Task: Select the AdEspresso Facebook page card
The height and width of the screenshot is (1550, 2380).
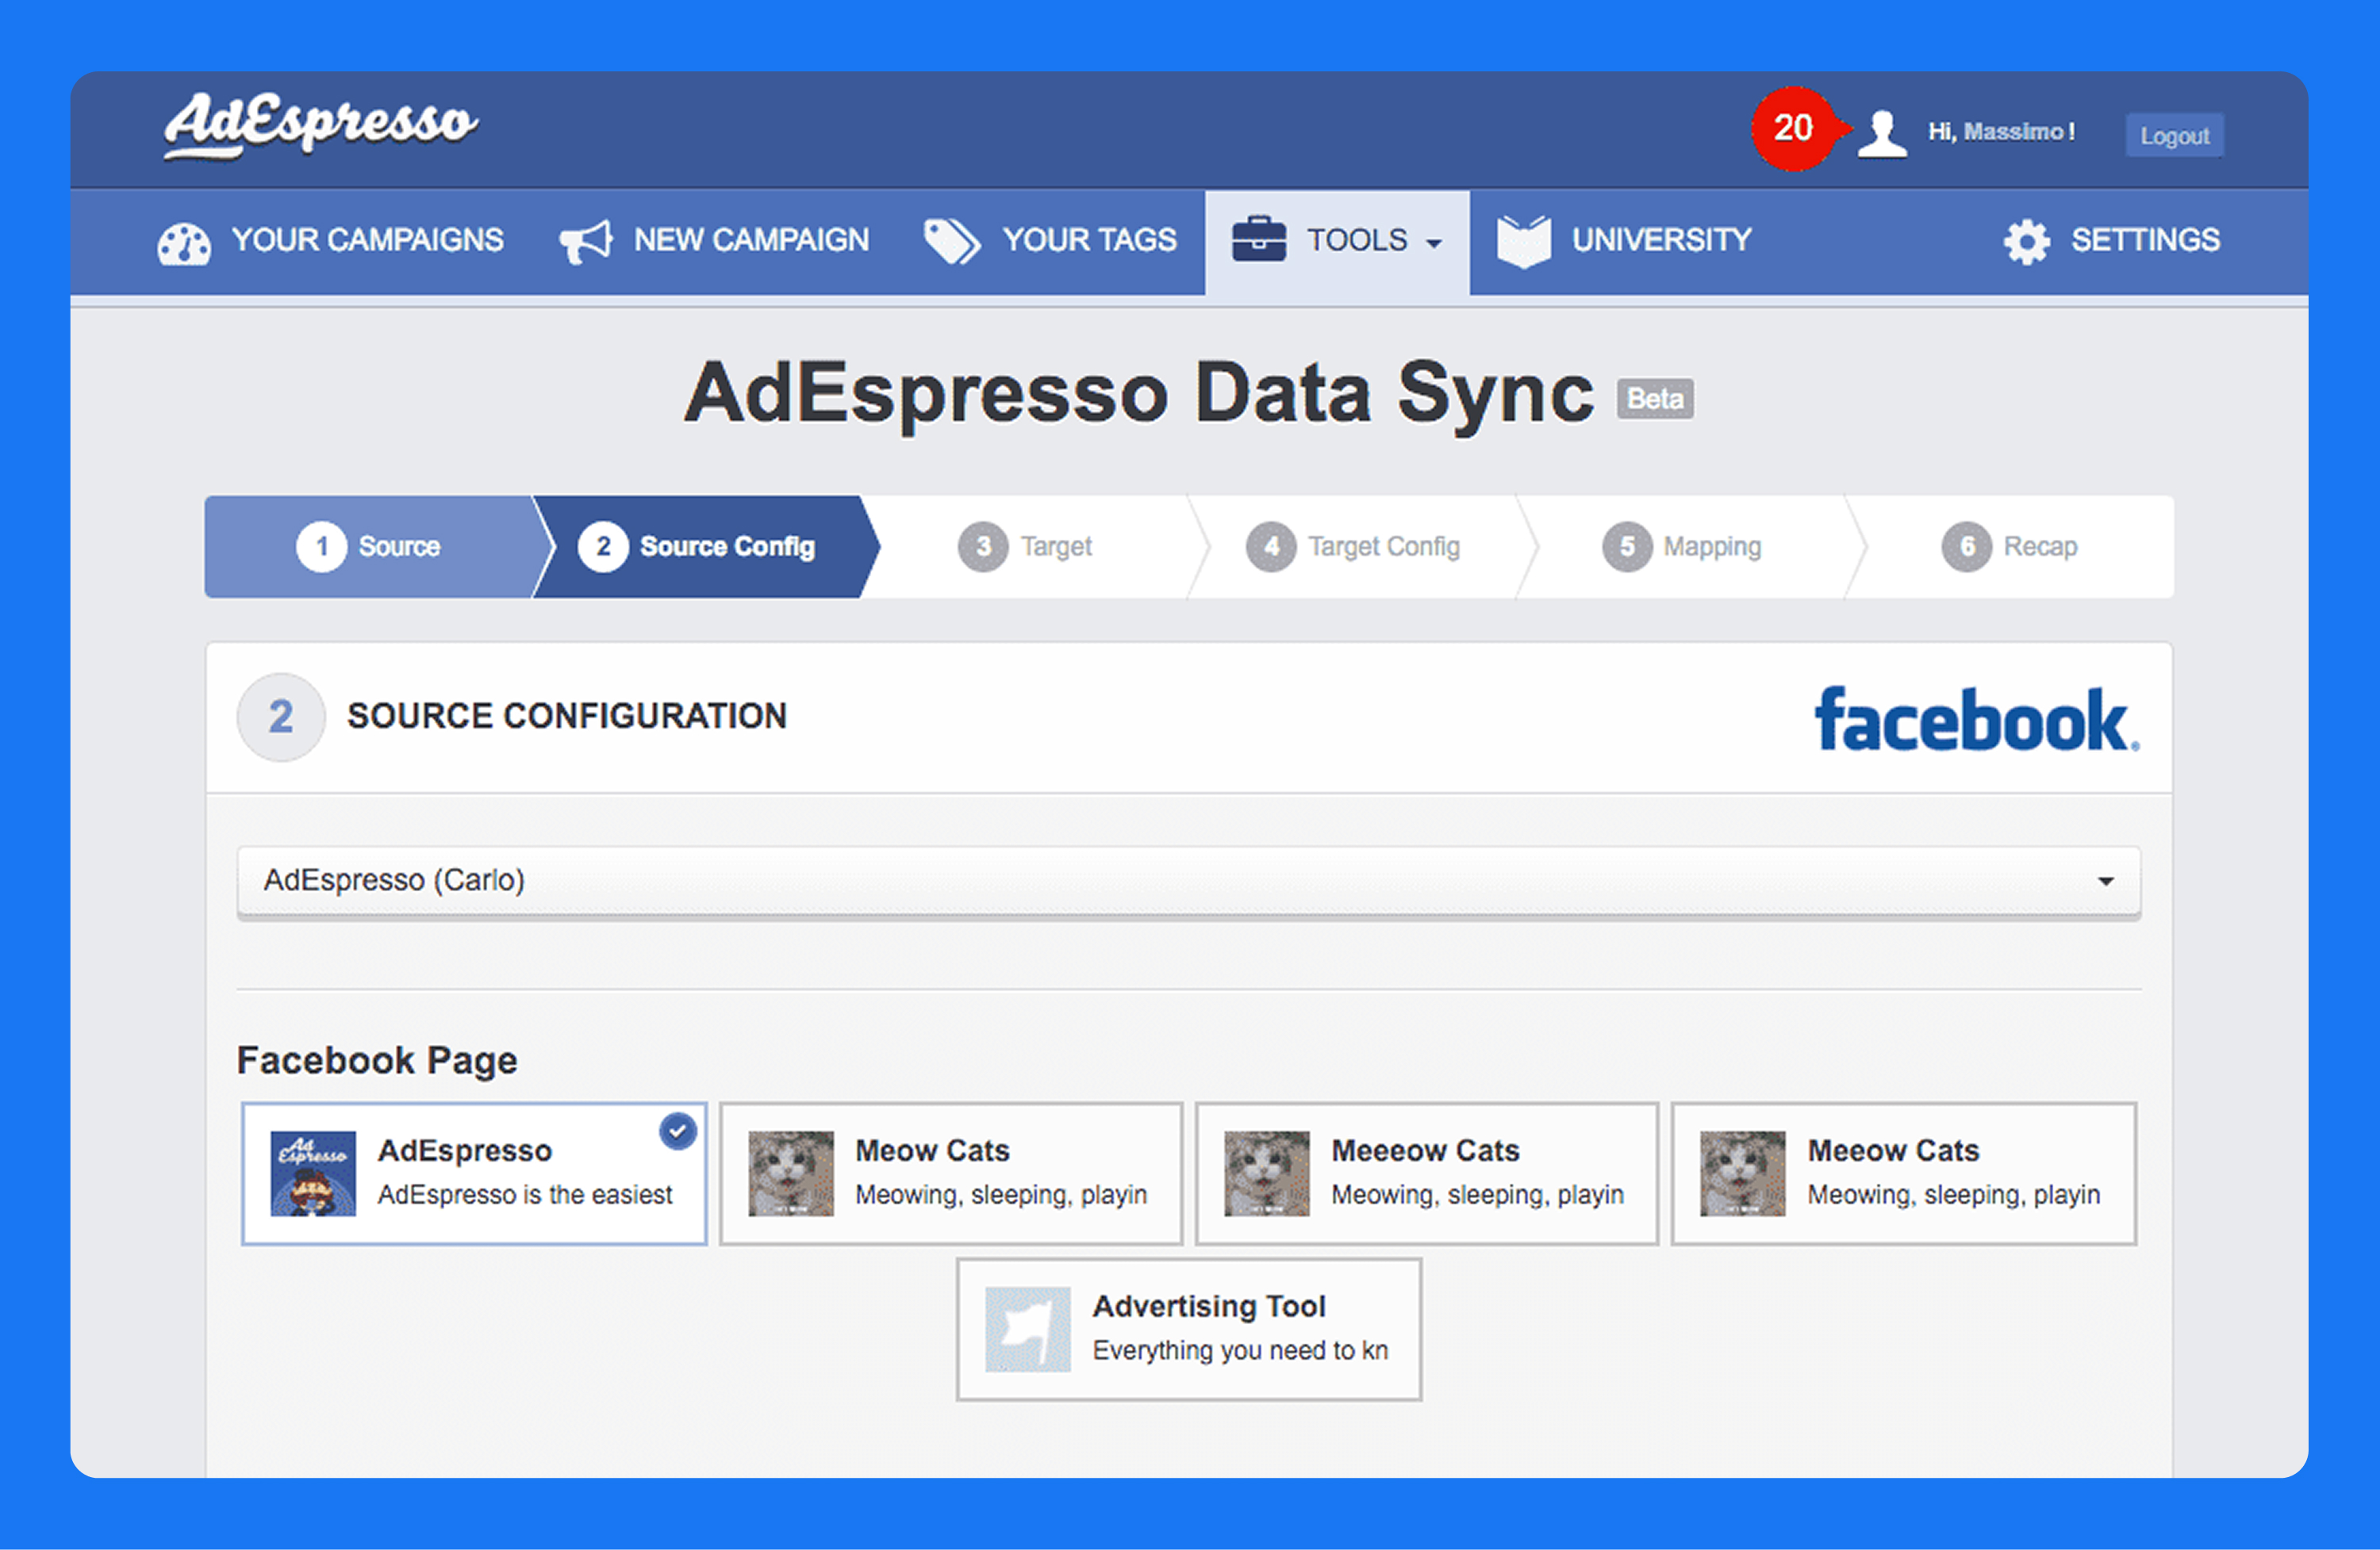Action: point(475,1173)
